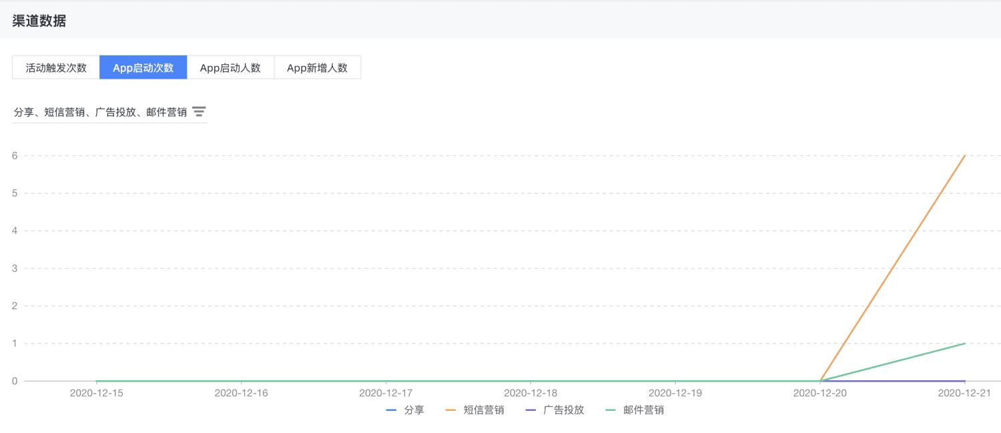Open the channel filter icon
The height and width of the screenshot is (433, 1001).
pos(199,111)
